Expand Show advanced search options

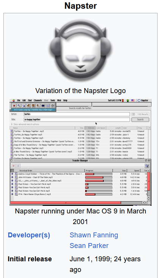pos(25,124)
